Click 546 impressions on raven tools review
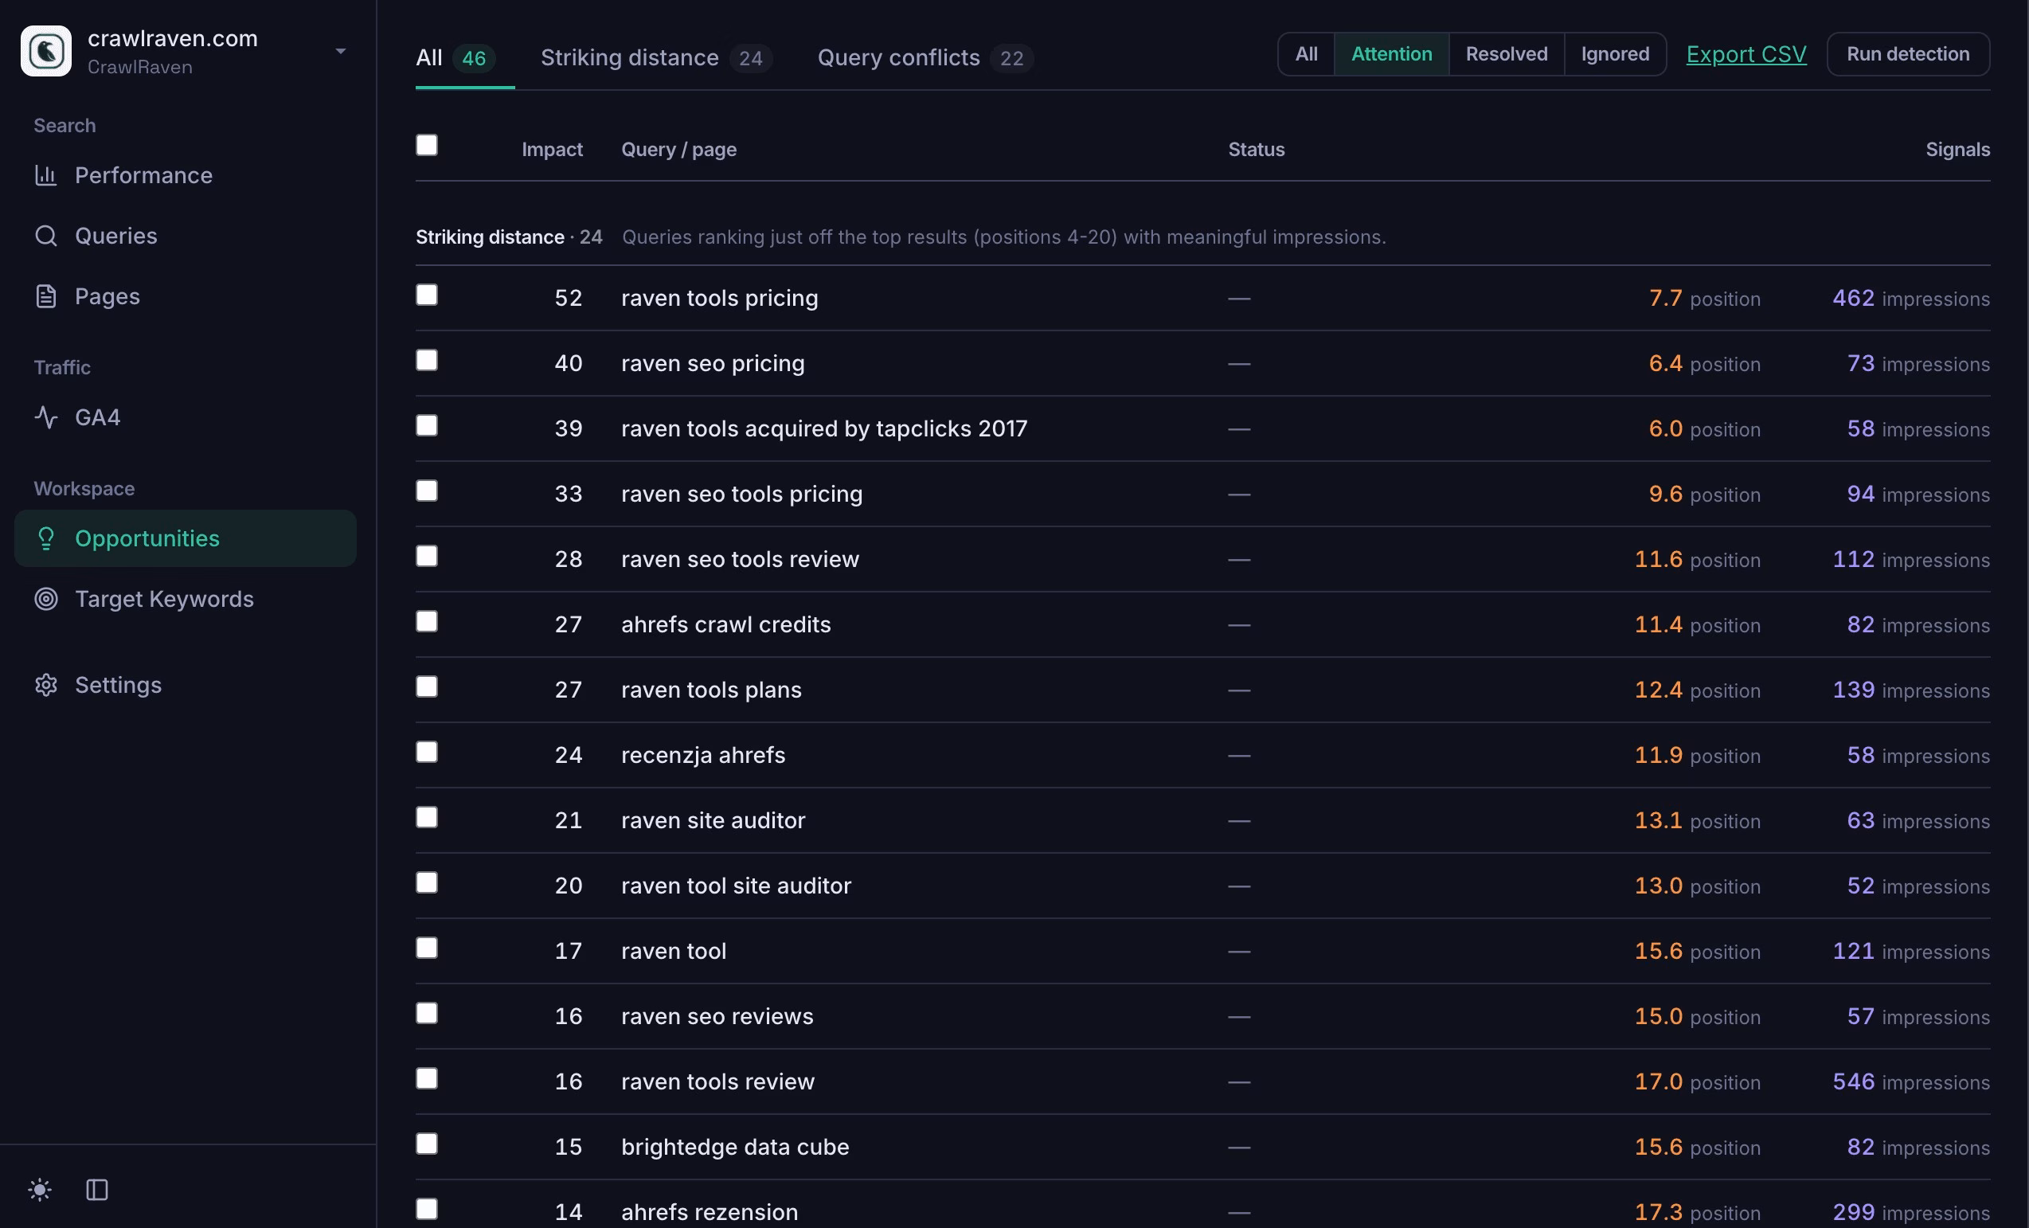 click(1910, 1081)
